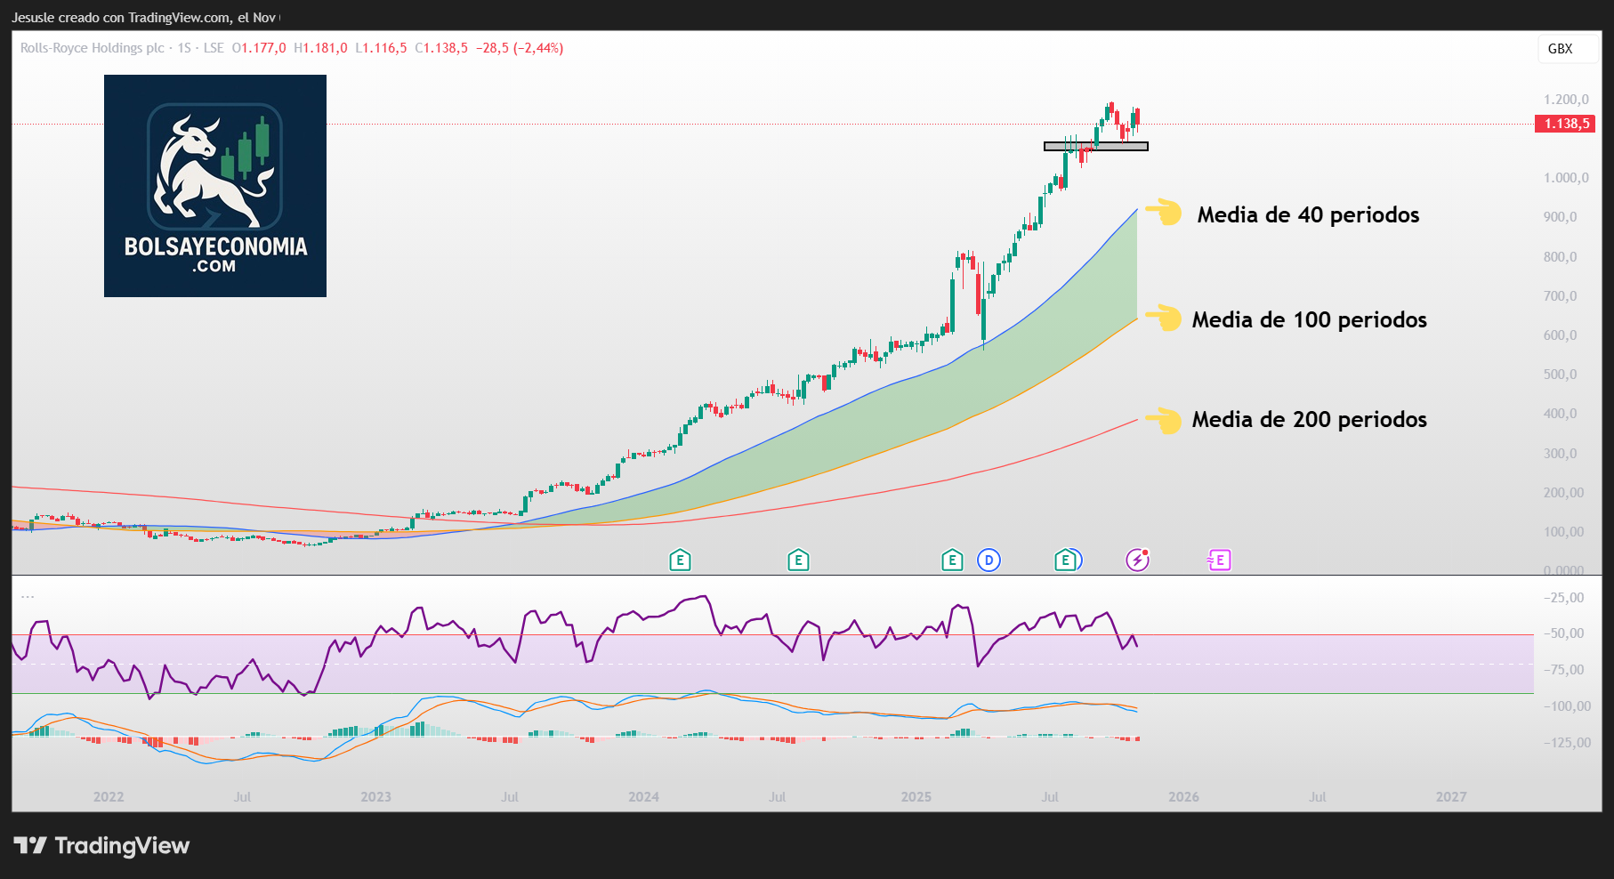
Task: Click the earnings E icon under mid-2024
Action: tap(798, 560)
